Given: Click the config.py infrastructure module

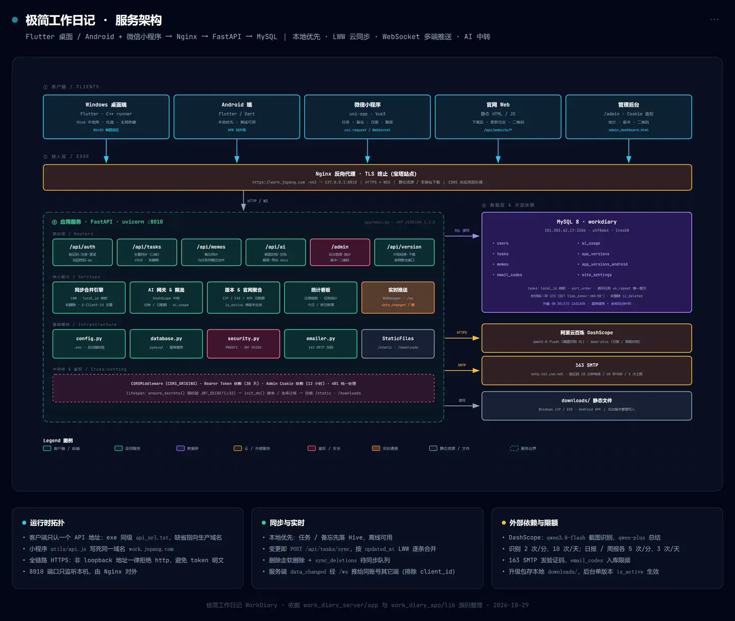Looking at the screenshot, I should [x=89, y=344].
